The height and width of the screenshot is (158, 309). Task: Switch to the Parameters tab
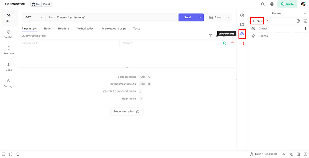[x=29, y=29]
